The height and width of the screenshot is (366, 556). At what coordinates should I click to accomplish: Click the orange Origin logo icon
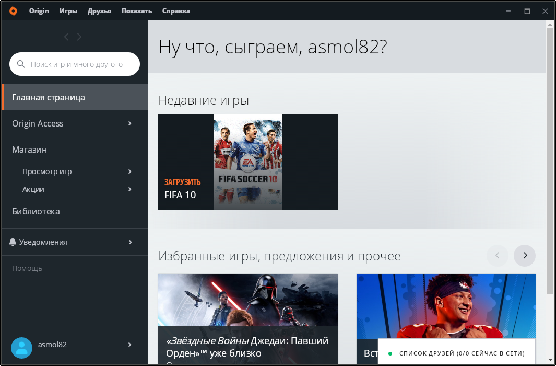[13, 11]
